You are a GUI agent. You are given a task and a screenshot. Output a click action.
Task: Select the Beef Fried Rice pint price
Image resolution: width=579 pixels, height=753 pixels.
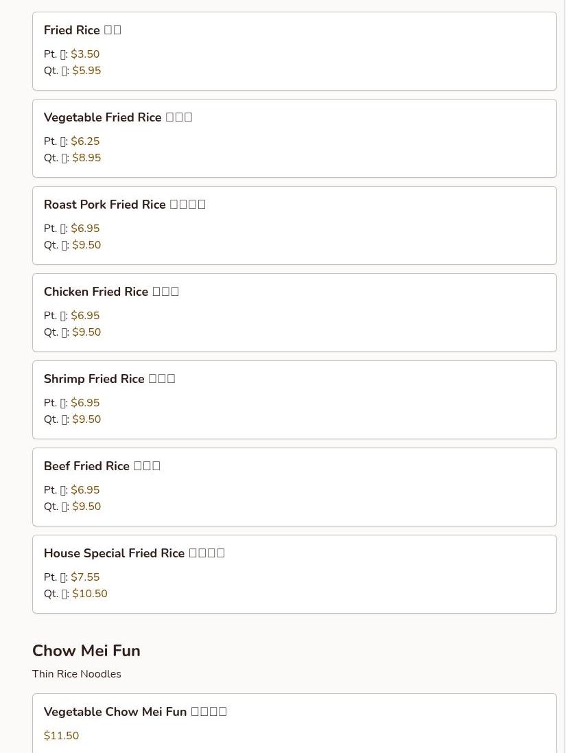pos(85,490)
